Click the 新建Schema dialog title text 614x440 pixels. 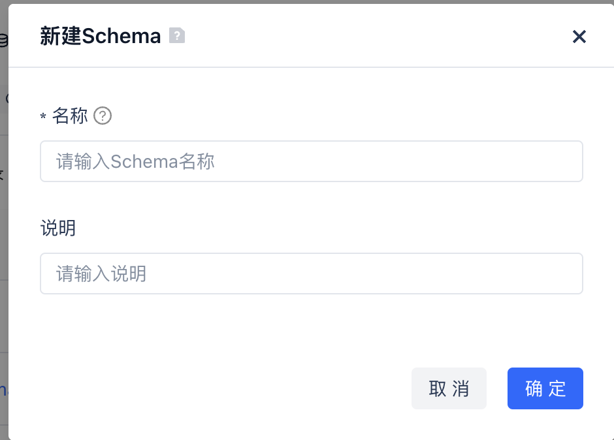tap(100, 36)
